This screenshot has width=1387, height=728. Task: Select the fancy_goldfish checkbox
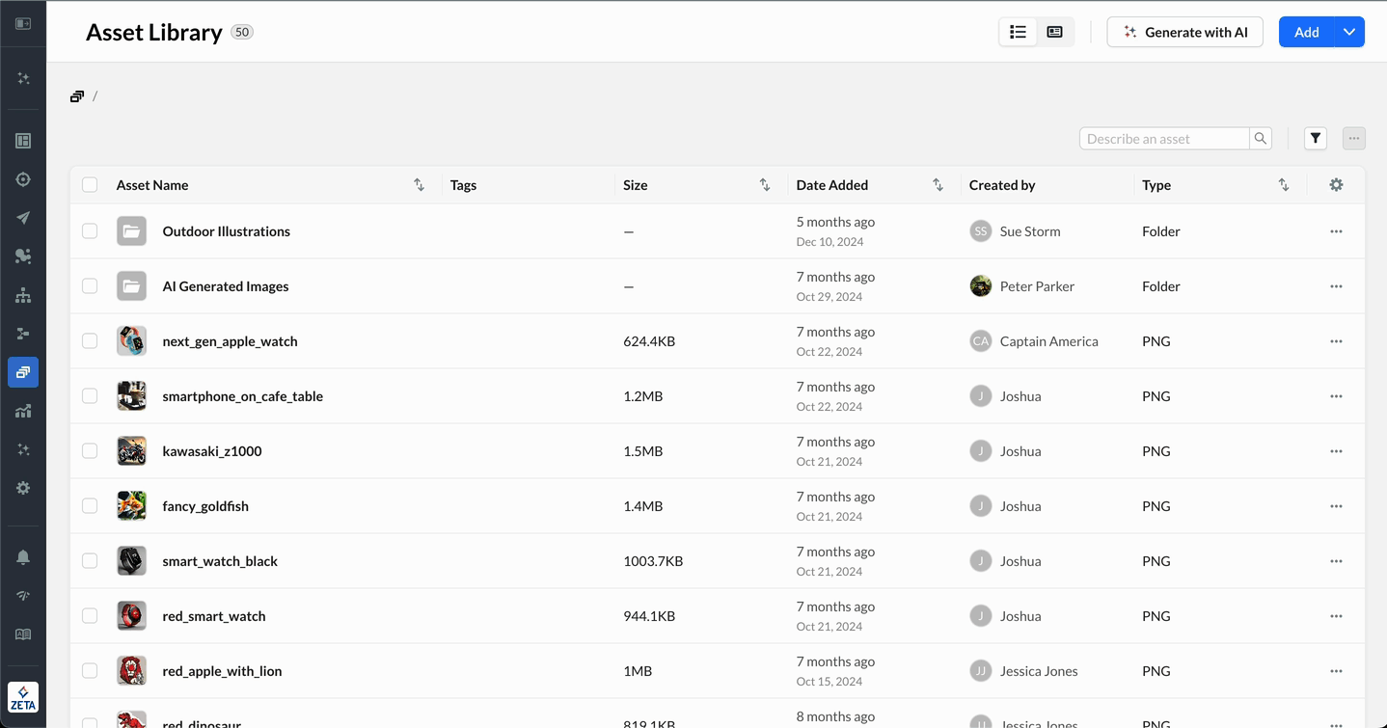point(90,506)
